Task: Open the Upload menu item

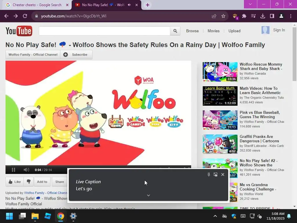Action: [x=234, y=31]
